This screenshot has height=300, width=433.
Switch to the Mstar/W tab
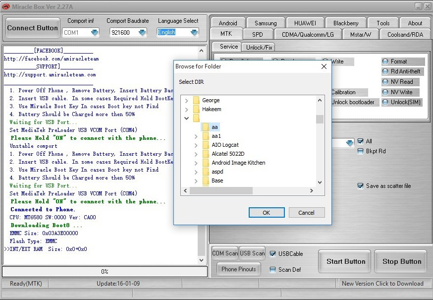pyautogui.click(x=360, y=34)
